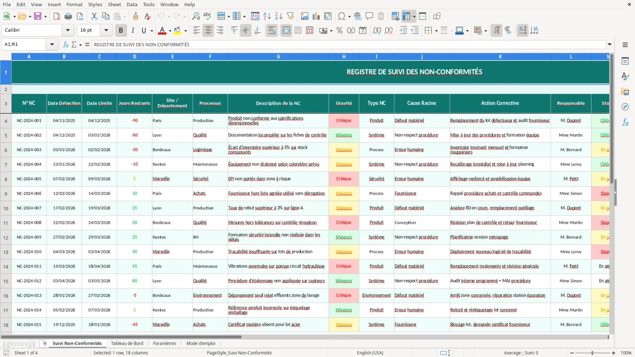Image resolution: width=635 pixels, height=357 pixels.
Task: Expand the Name Box dropdown
Action: 52,44
